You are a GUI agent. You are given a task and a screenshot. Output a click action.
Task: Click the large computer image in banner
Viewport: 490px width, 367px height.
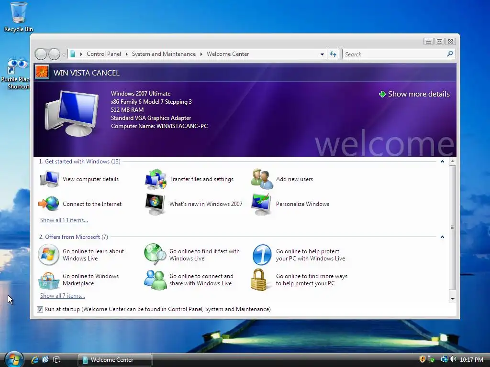[x=72, y=113]
